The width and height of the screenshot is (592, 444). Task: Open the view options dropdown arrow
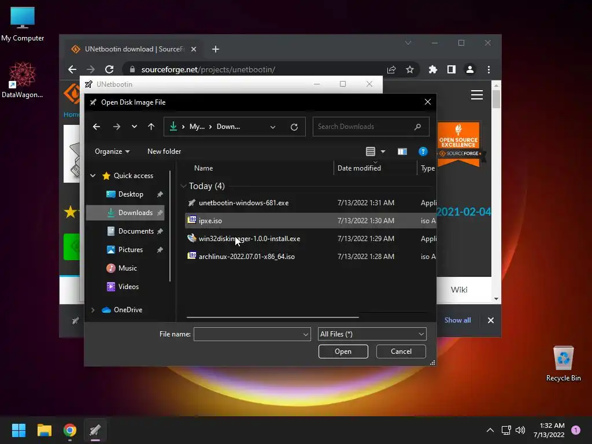click(383, 151)
